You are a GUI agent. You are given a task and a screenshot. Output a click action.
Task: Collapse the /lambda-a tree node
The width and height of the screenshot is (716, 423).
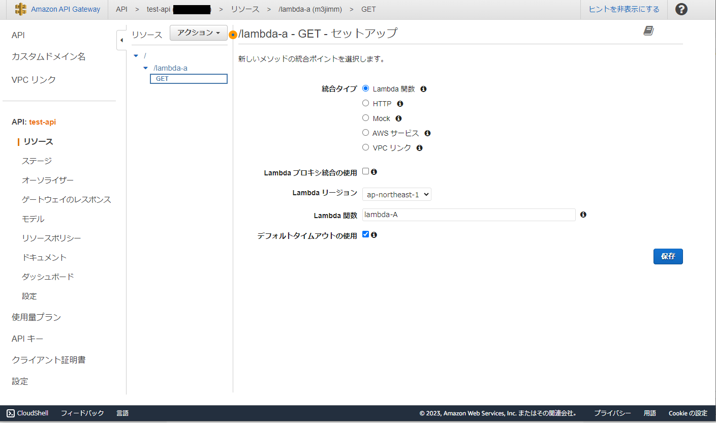coord(146,68)
